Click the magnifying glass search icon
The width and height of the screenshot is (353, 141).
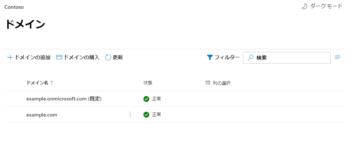point(250,58)
